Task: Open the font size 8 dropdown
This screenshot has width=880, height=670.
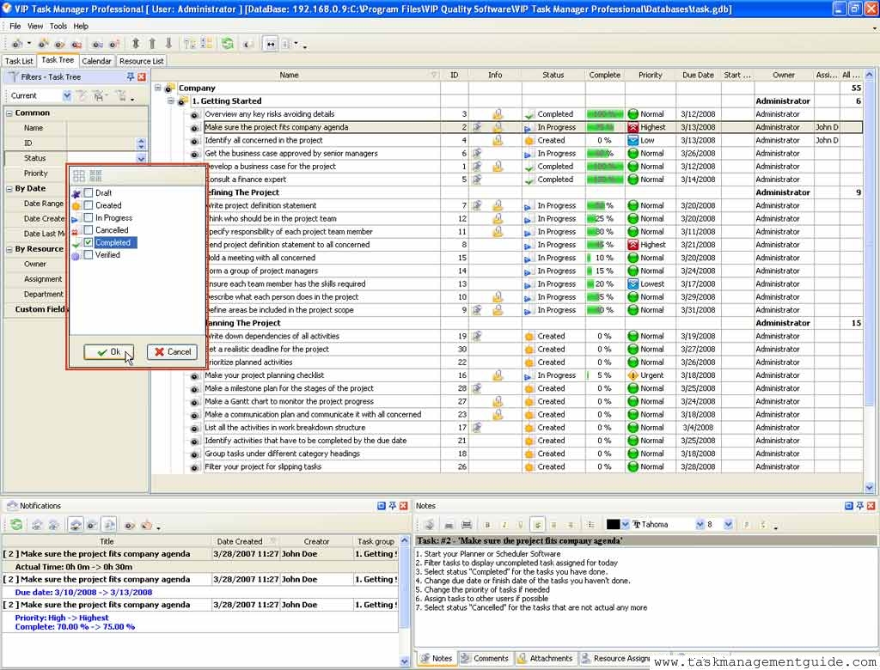Action: click(x=728, y=525)
